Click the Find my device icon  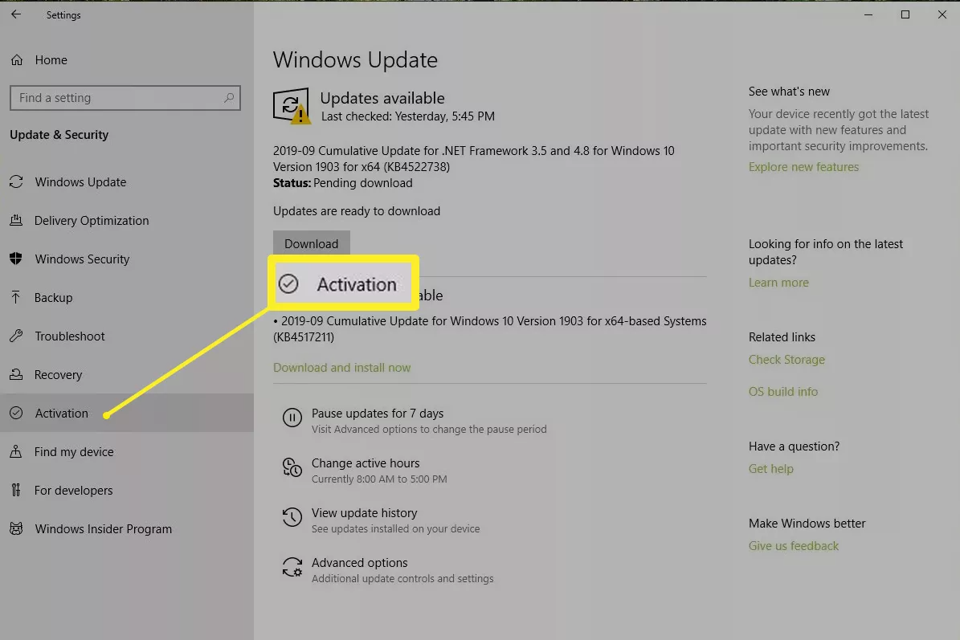pos(16,451)
